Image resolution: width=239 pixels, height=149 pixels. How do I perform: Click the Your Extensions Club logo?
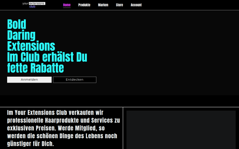pos(34,5)
